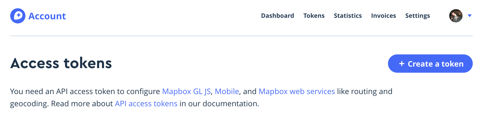
Task: Expand the user menu dropdown arrow
Action: click(469, 16)
